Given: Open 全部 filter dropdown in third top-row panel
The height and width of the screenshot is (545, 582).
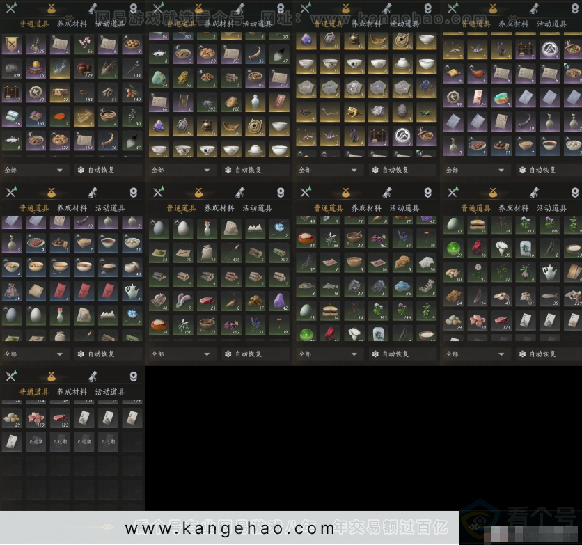Looking at the screenshot, I should (329, 170).
